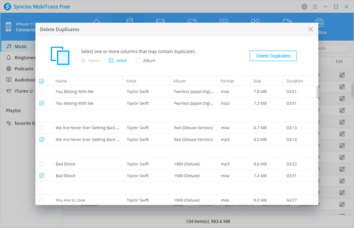Close the Delete Duplicates dialog
The image size is (354, 228).
coord(310,29)
